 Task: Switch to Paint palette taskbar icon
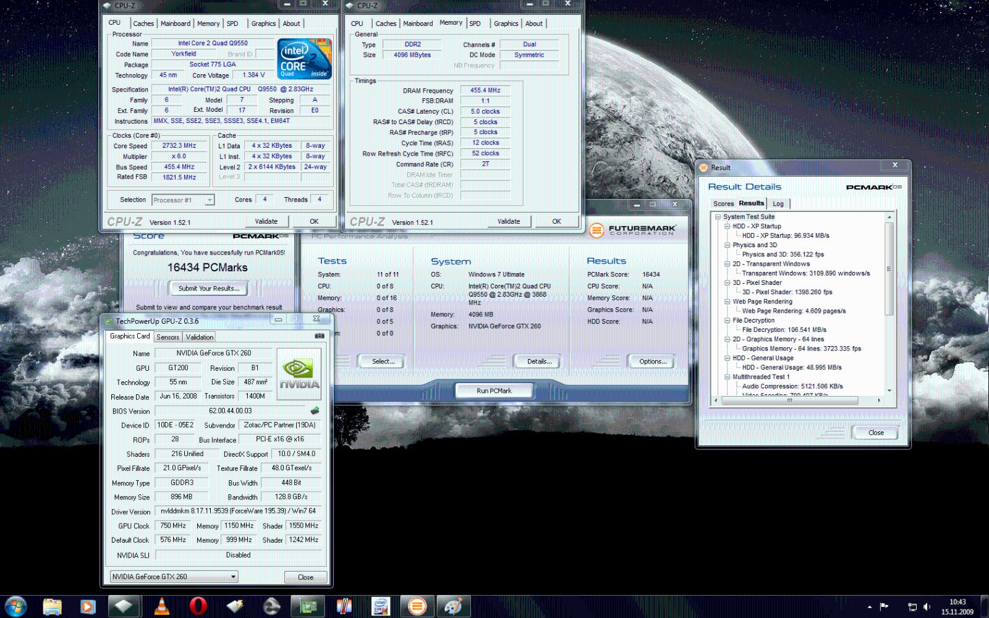(x=454, y=606)
